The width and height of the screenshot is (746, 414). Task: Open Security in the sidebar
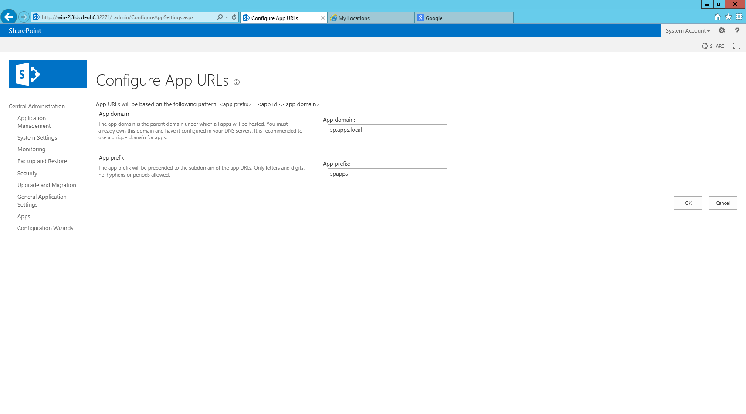click(x=27, y=173)
